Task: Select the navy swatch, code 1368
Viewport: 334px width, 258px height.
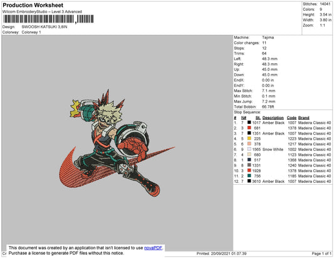Action: 249,160
